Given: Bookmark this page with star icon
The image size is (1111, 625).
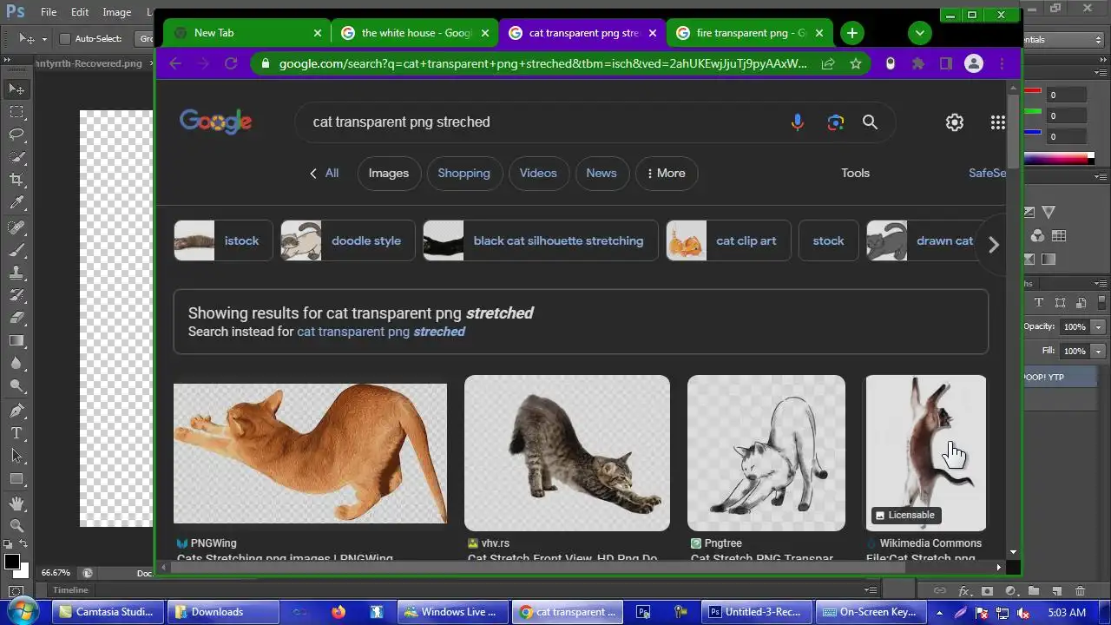Looking at the screenshot, I should (x=856, y=63).
